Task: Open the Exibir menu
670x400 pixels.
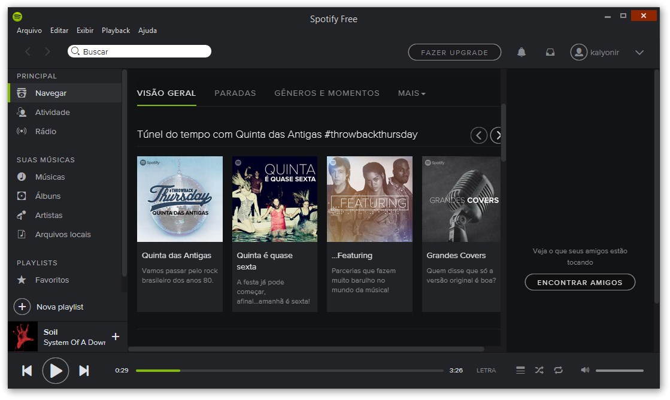Action: point(84,31)
